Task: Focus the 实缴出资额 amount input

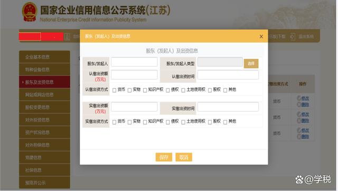Action: pos(134,107)
